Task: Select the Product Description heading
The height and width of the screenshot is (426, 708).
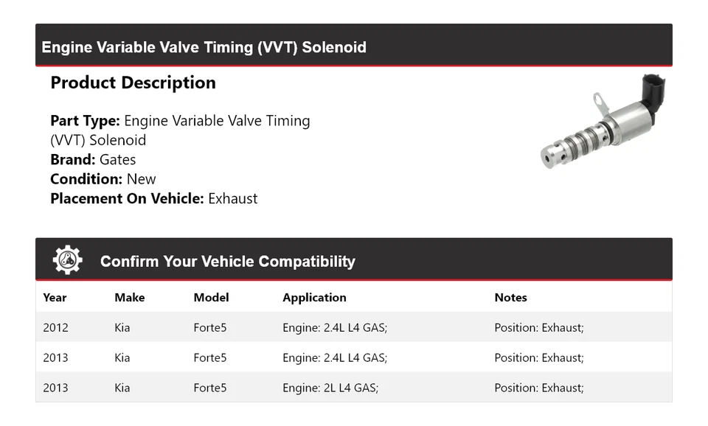Action: pyautogui.click(x=133, y=83)
